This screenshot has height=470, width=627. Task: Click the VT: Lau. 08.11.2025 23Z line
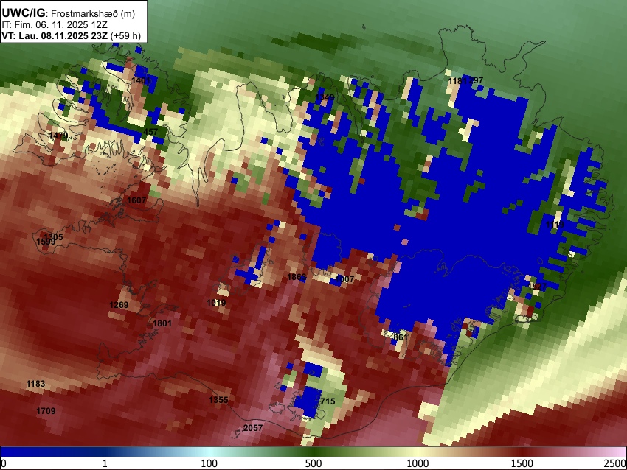[x=55, y=35]
